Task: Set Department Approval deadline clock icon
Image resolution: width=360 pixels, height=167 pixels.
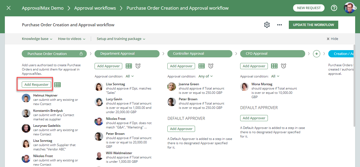Action: (x=138, y=66)
